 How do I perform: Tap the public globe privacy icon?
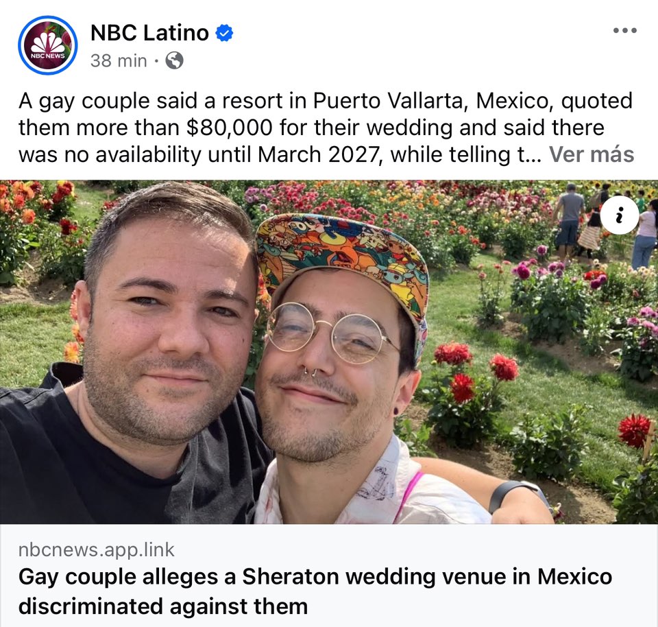point(174,60)
